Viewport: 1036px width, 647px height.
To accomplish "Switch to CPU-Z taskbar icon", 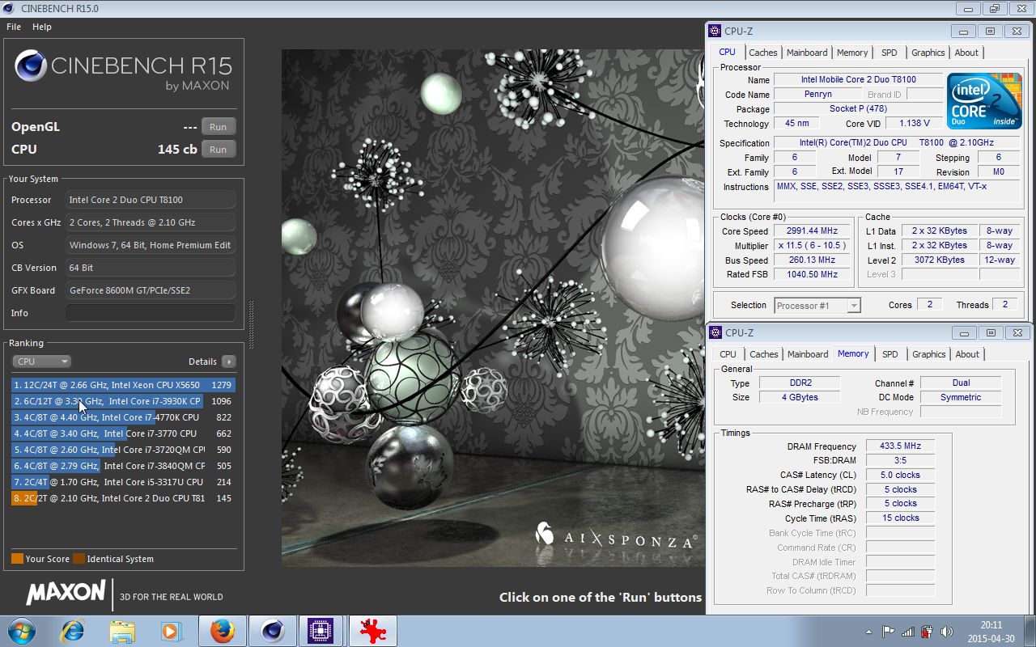I will click(322, 631).
